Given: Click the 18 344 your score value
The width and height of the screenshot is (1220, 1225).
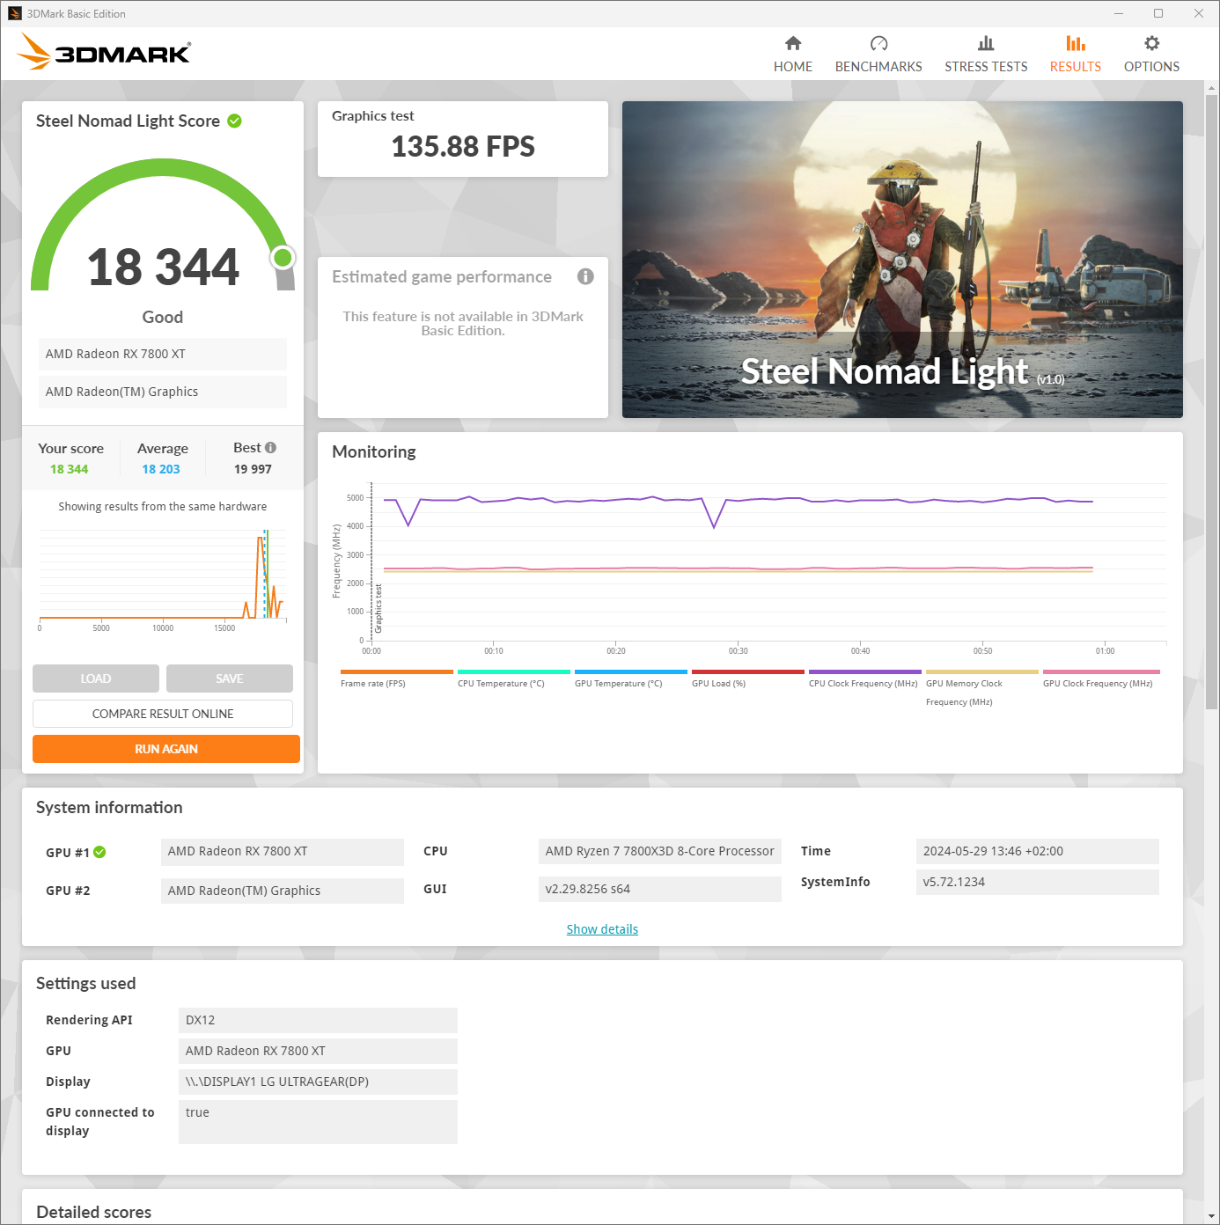Looking at the screenshot, I should point(70,469).
